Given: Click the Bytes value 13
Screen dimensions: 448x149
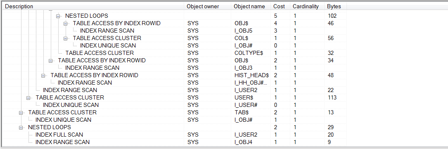Looking at the screenshot, I should [x=331, y=112].
